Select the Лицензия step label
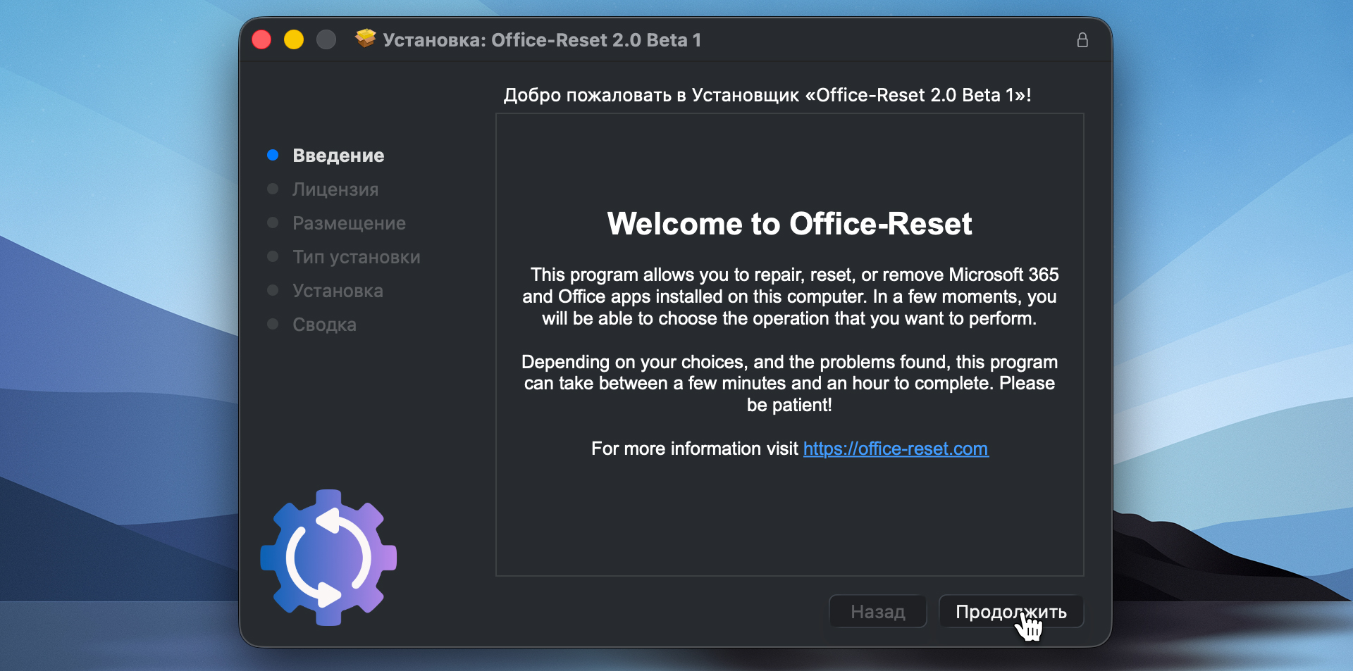 point(335,189)
